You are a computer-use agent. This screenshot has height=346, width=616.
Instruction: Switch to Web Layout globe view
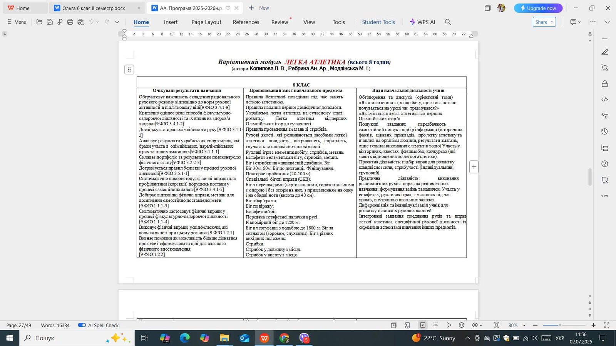coord(462,325)
